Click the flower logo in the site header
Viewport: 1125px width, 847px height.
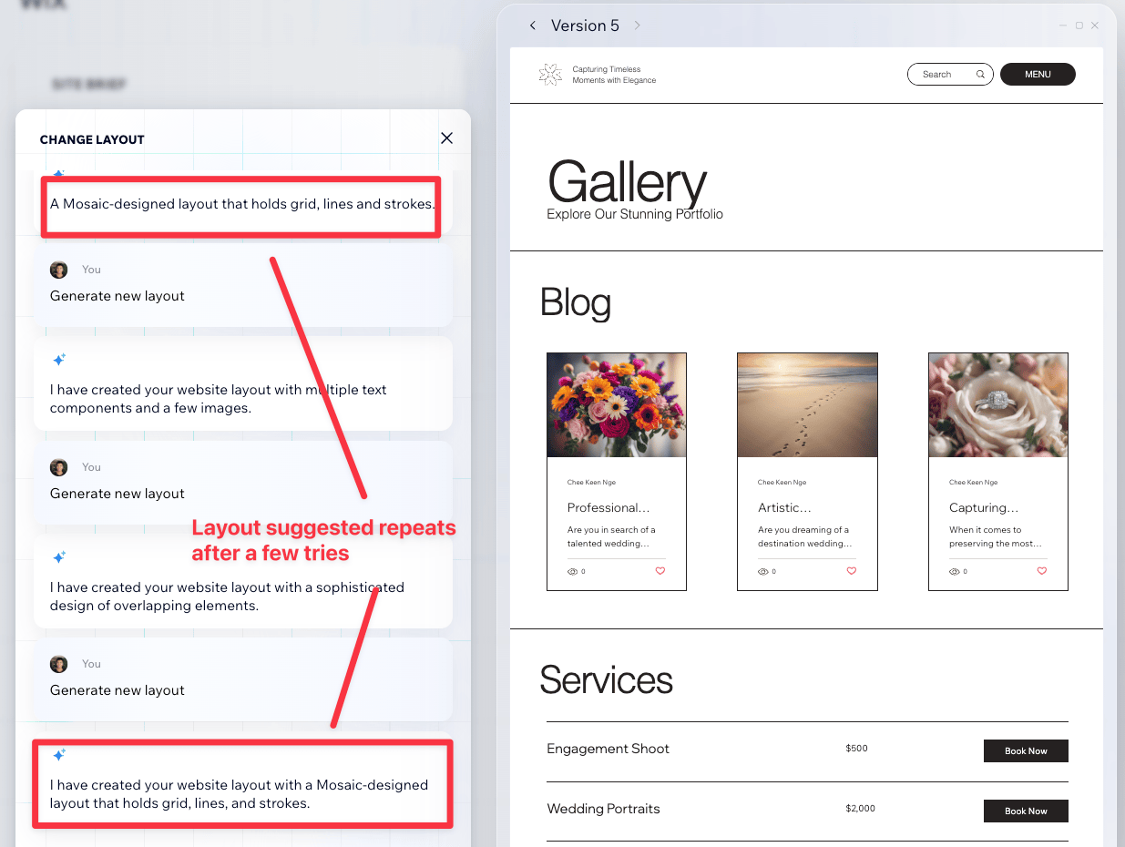click(550, 74)
